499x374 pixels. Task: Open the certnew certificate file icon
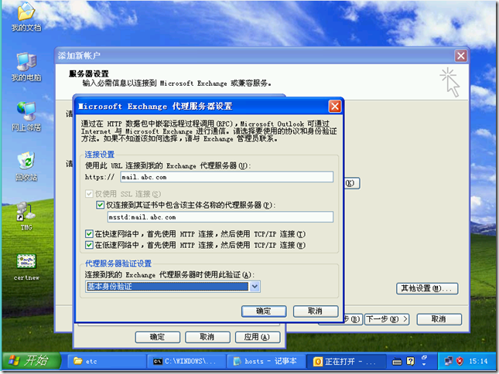pos(26,267)
